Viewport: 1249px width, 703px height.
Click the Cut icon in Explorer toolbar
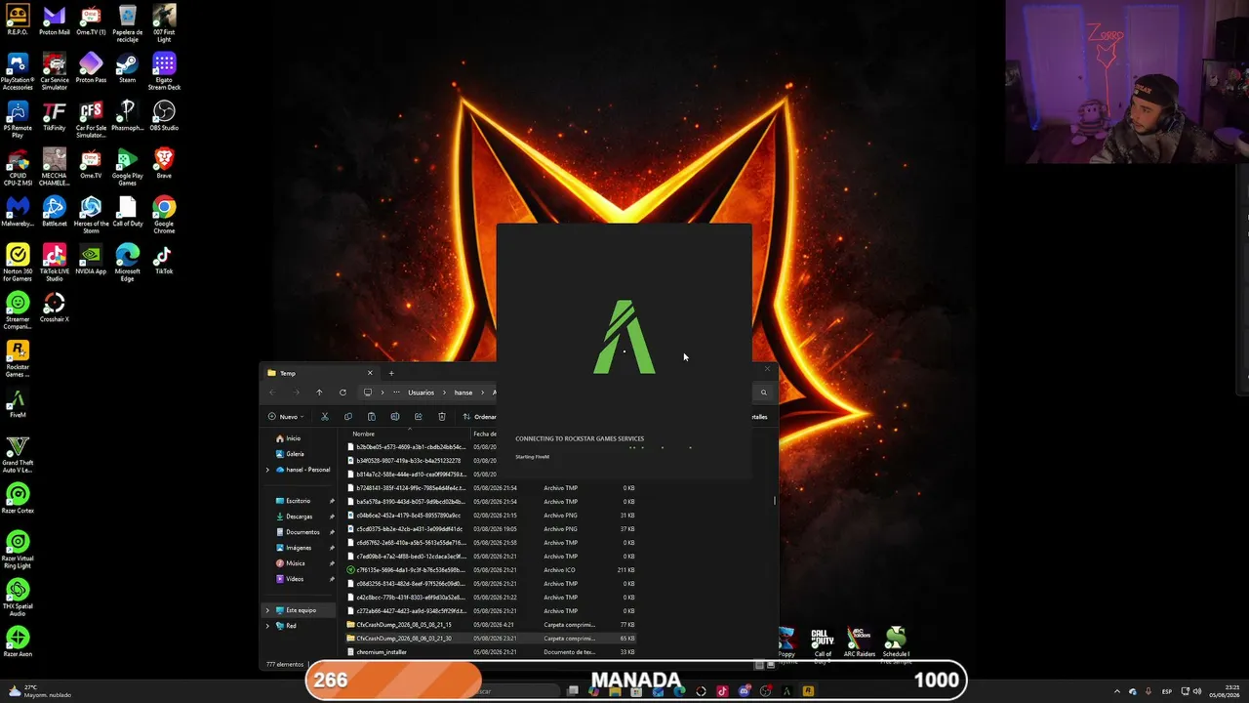325,417
